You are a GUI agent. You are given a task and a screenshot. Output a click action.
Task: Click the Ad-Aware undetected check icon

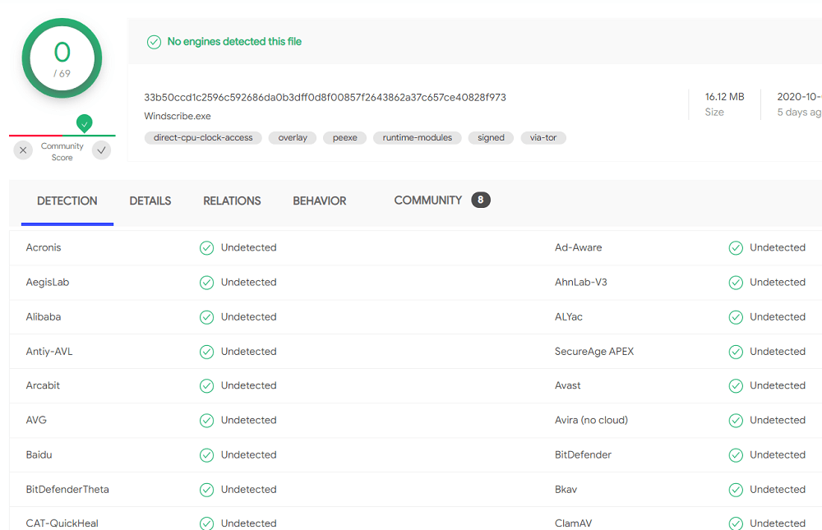(736, 248)
